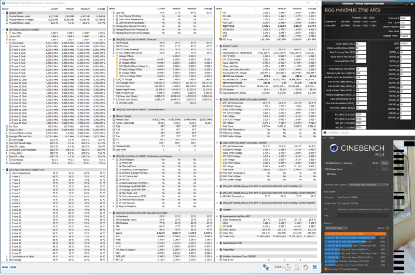415x275 pixels.
Task: Click Identical System legend swatch
Action: point(341,269)
